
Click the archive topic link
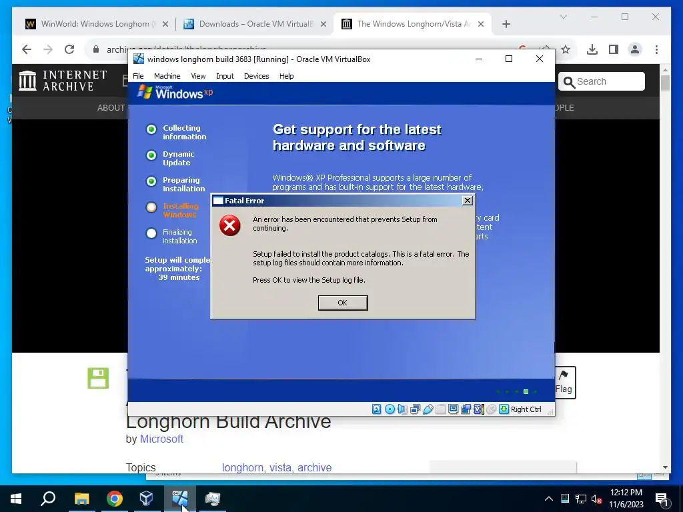(x=315, y=467)
